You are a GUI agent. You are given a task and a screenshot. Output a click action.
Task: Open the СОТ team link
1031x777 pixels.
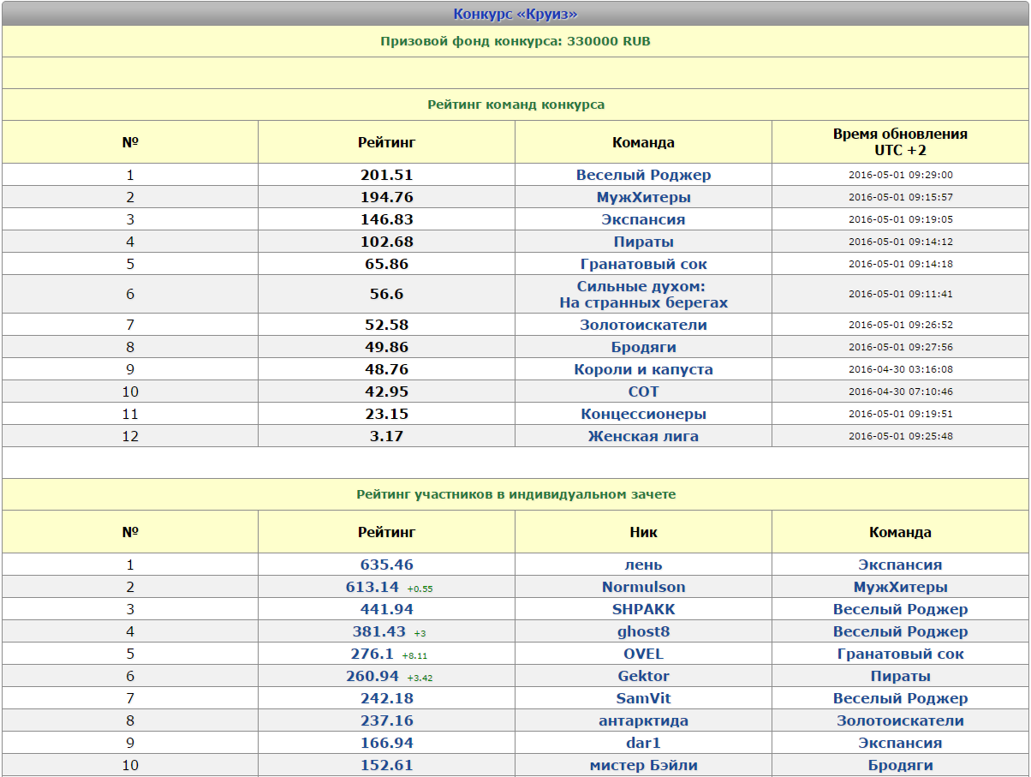643,391
